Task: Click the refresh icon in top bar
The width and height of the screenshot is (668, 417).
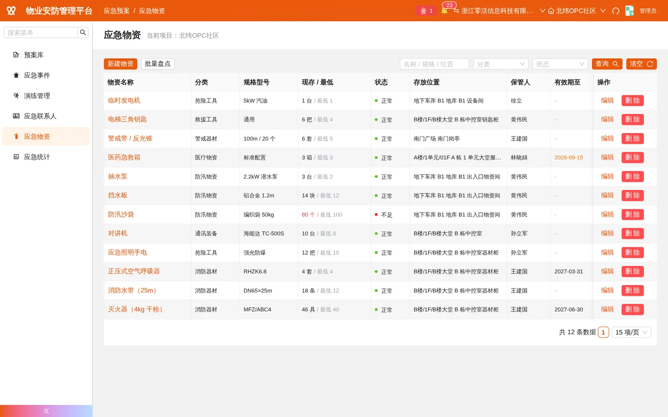Action: point(616,11)
